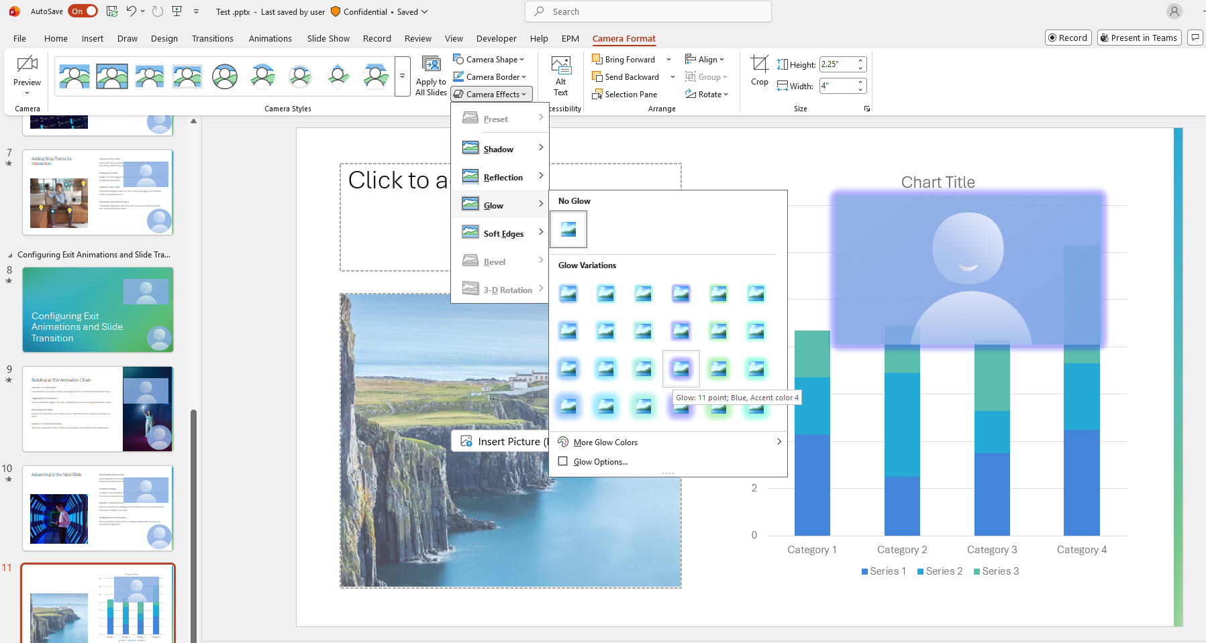Image resolution: width=1206 pixels, height=643 pixels.
Task: Open Glow Options
Action: [601, 462]
